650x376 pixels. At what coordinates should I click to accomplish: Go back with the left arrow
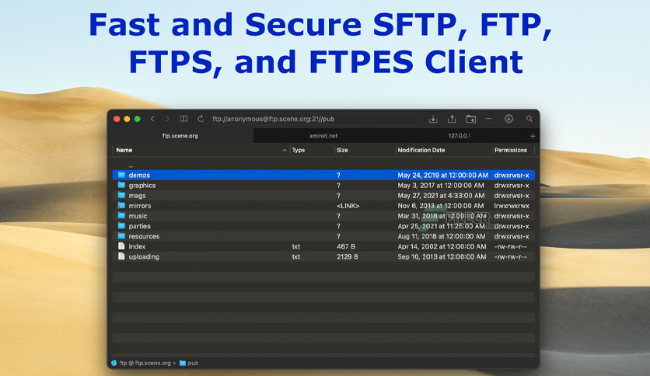click(152, 119)
